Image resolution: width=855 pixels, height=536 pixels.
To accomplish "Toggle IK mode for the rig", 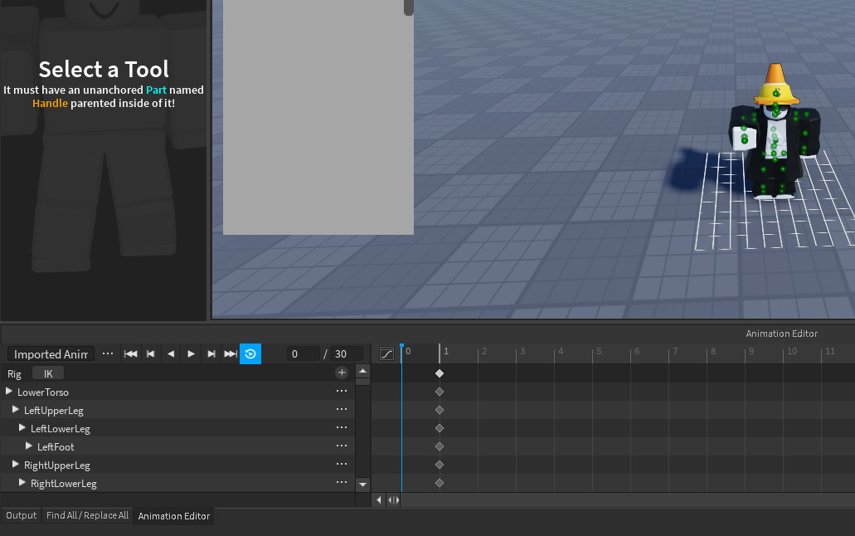I will pyautogui.click(x=47, y=373).
